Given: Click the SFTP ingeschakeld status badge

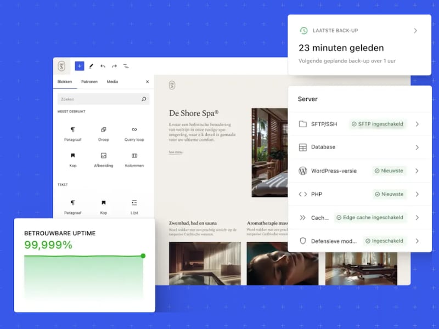Looking at the screenshot, I should (x=378, y=124).
